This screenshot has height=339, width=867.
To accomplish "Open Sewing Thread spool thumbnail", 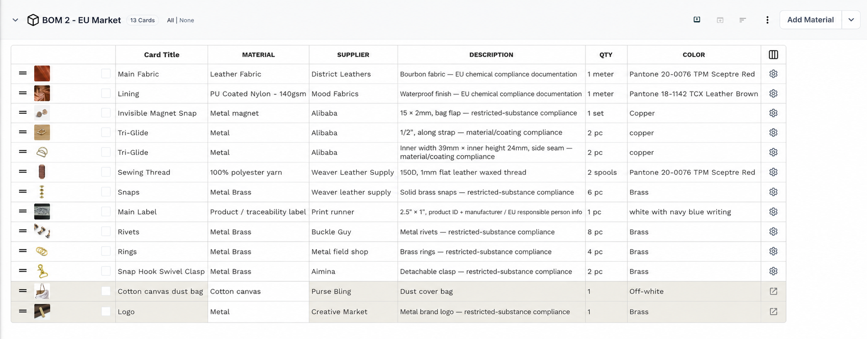I will (x=42, y=172).
